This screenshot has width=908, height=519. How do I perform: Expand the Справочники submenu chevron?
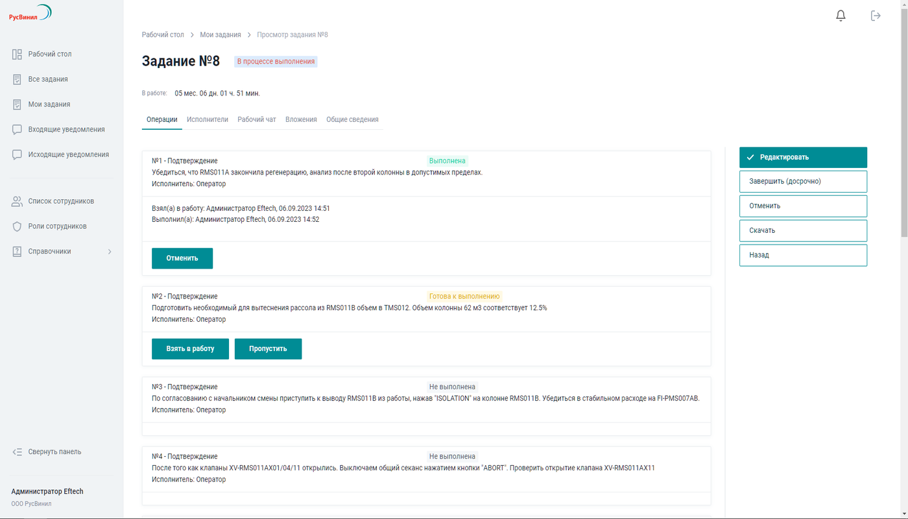click(x=109, y=252)
